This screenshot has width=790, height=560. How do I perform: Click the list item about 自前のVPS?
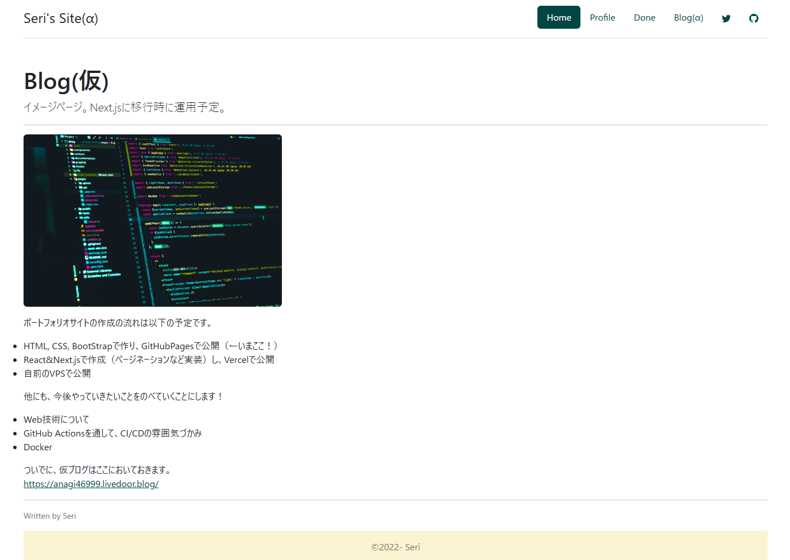point(57,373)
